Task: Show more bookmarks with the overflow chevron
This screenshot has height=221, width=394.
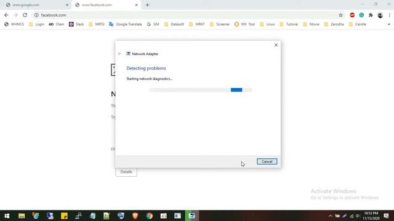Action: (389, 25)
